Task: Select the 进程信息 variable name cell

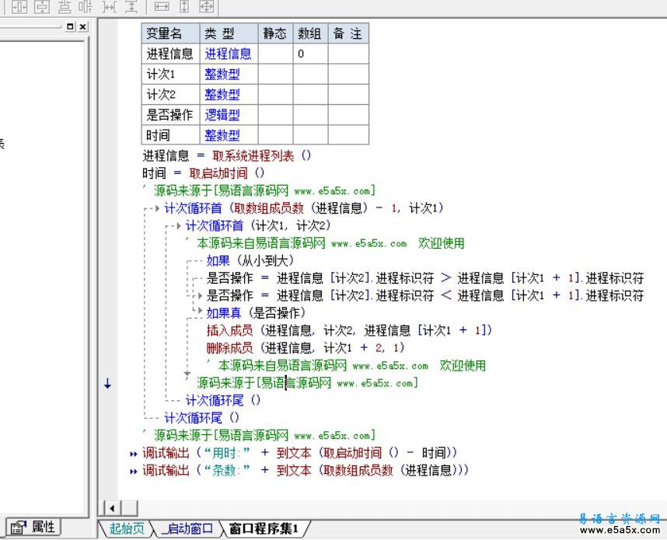Action: click(x=170, y=54)
